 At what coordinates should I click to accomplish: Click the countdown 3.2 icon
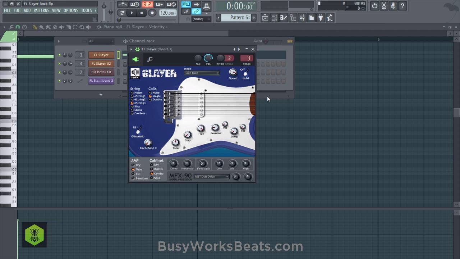click(x=147, y=4)
